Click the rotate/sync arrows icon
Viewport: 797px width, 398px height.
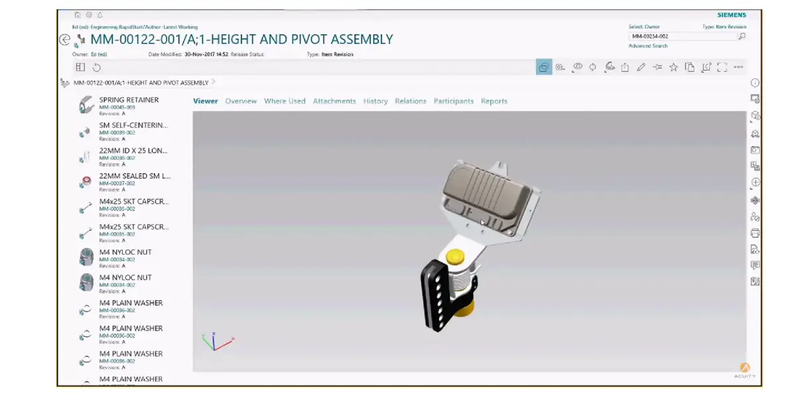click(592, 67)
